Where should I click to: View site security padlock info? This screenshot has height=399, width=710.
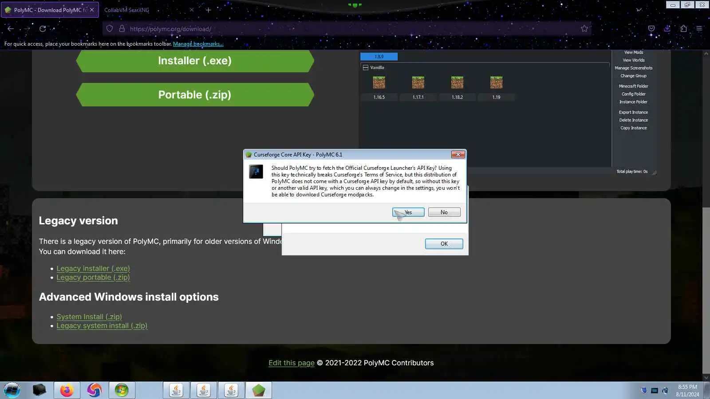[x=122, y=28]
